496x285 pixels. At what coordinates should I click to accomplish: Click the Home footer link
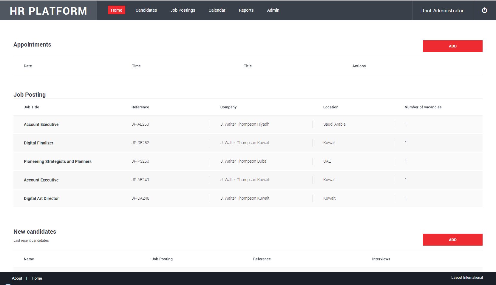pyautogui.click(x=37, y=278)
